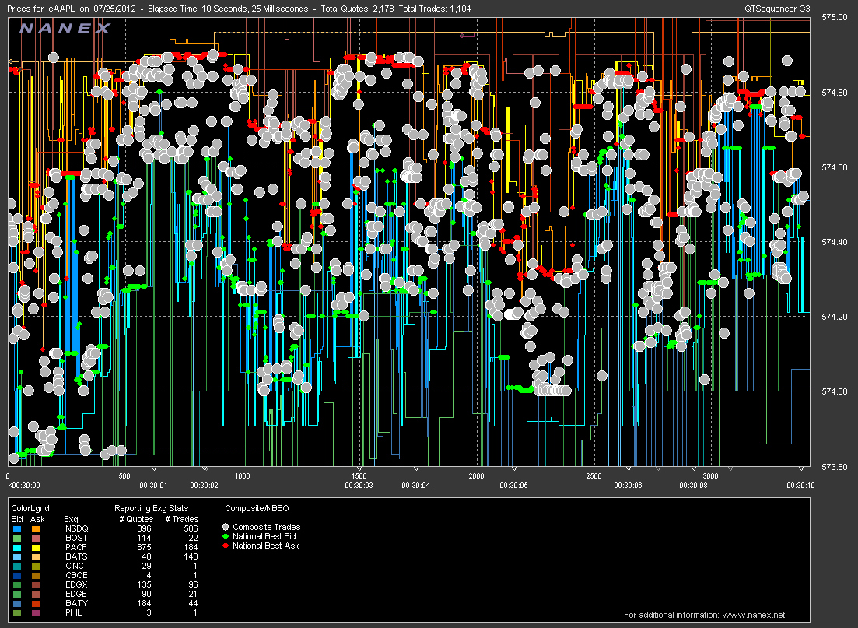Select the EDGX ask color swatch
The width and height of the screenshot is (858, 628).
click(36, 584)
